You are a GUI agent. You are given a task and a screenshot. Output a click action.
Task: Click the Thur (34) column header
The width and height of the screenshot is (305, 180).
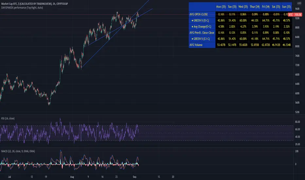pos(255,7)
